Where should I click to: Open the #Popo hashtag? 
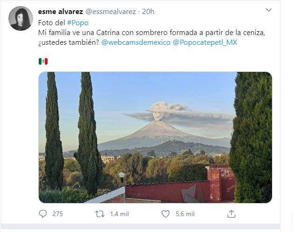78,23
